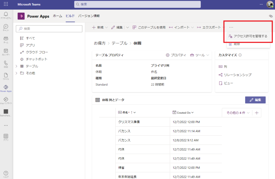Select チャットボット in navigation tree
The width and height of the screenshot is (275, 179).
34,59
